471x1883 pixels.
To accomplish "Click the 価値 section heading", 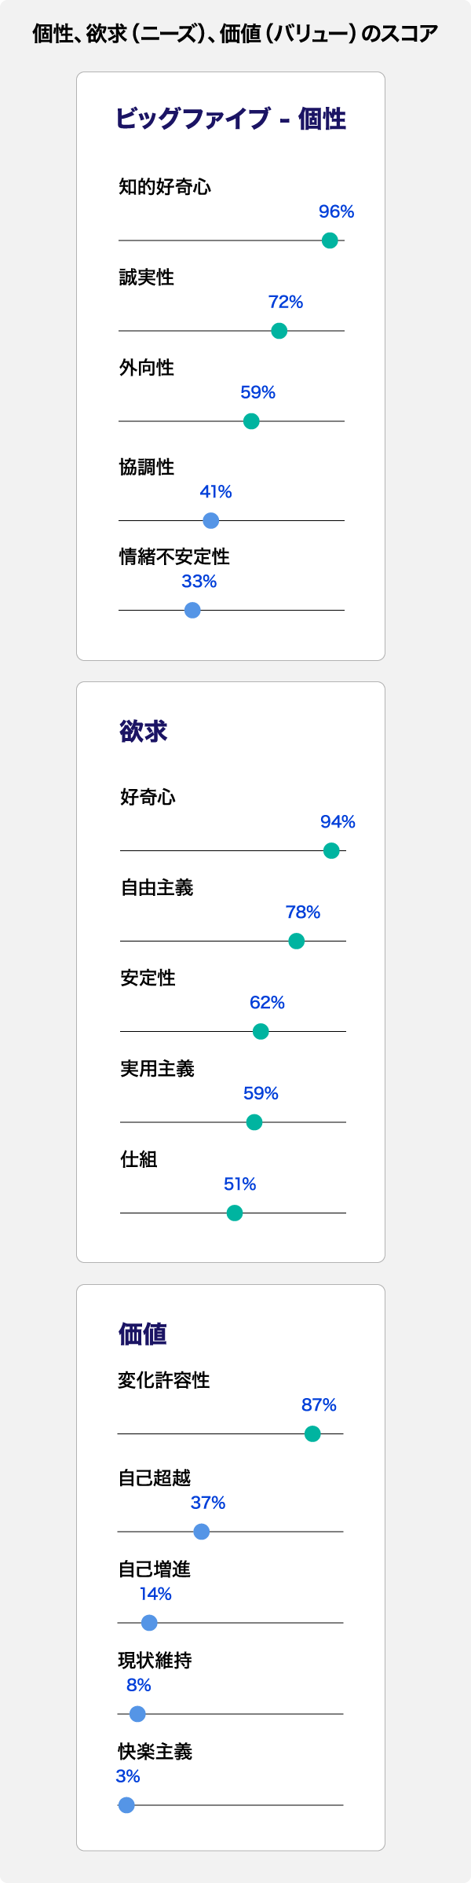I will pos(143,1334).
